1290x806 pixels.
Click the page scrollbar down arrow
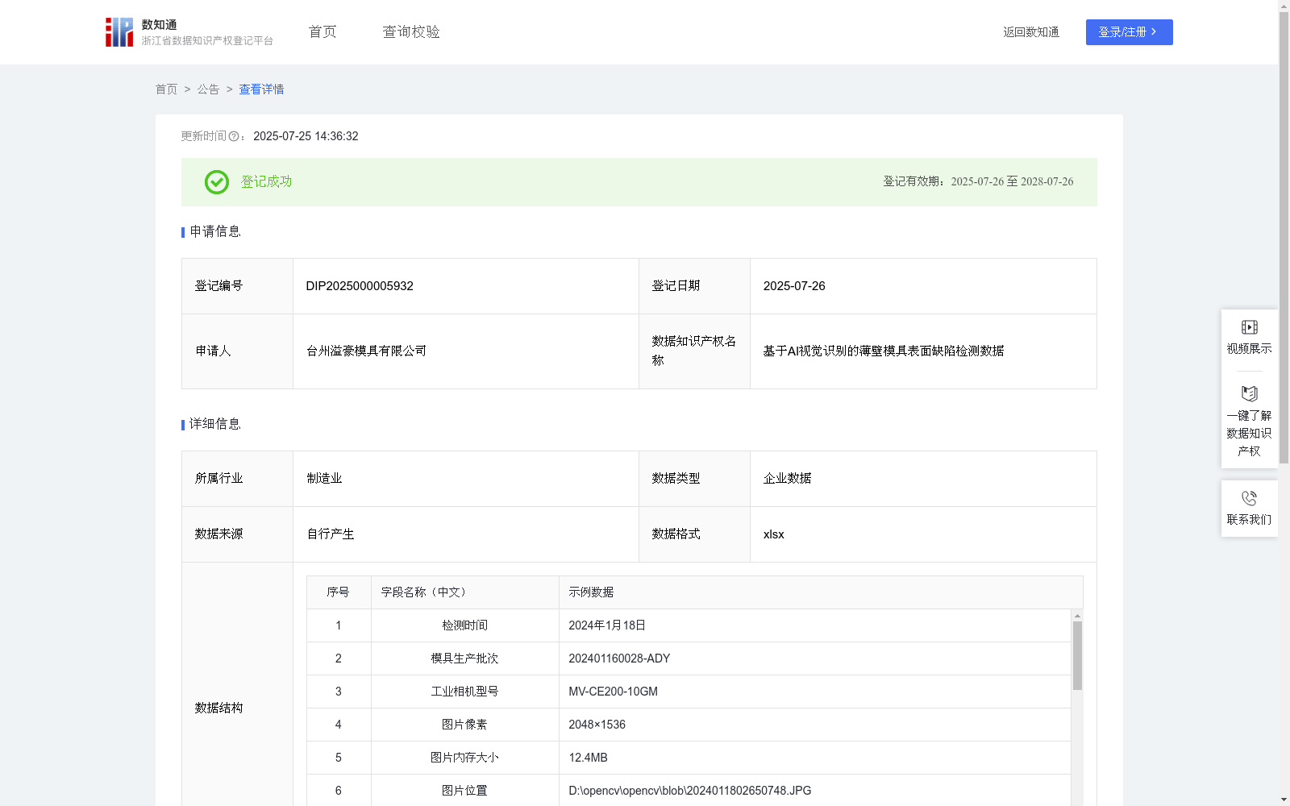click(x=1284, y=800)
